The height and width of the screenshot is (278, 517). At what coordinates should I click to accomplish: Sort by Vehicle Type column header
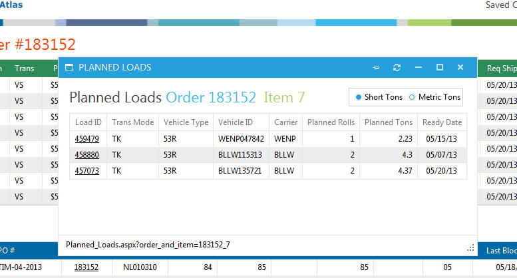[186, 122]
